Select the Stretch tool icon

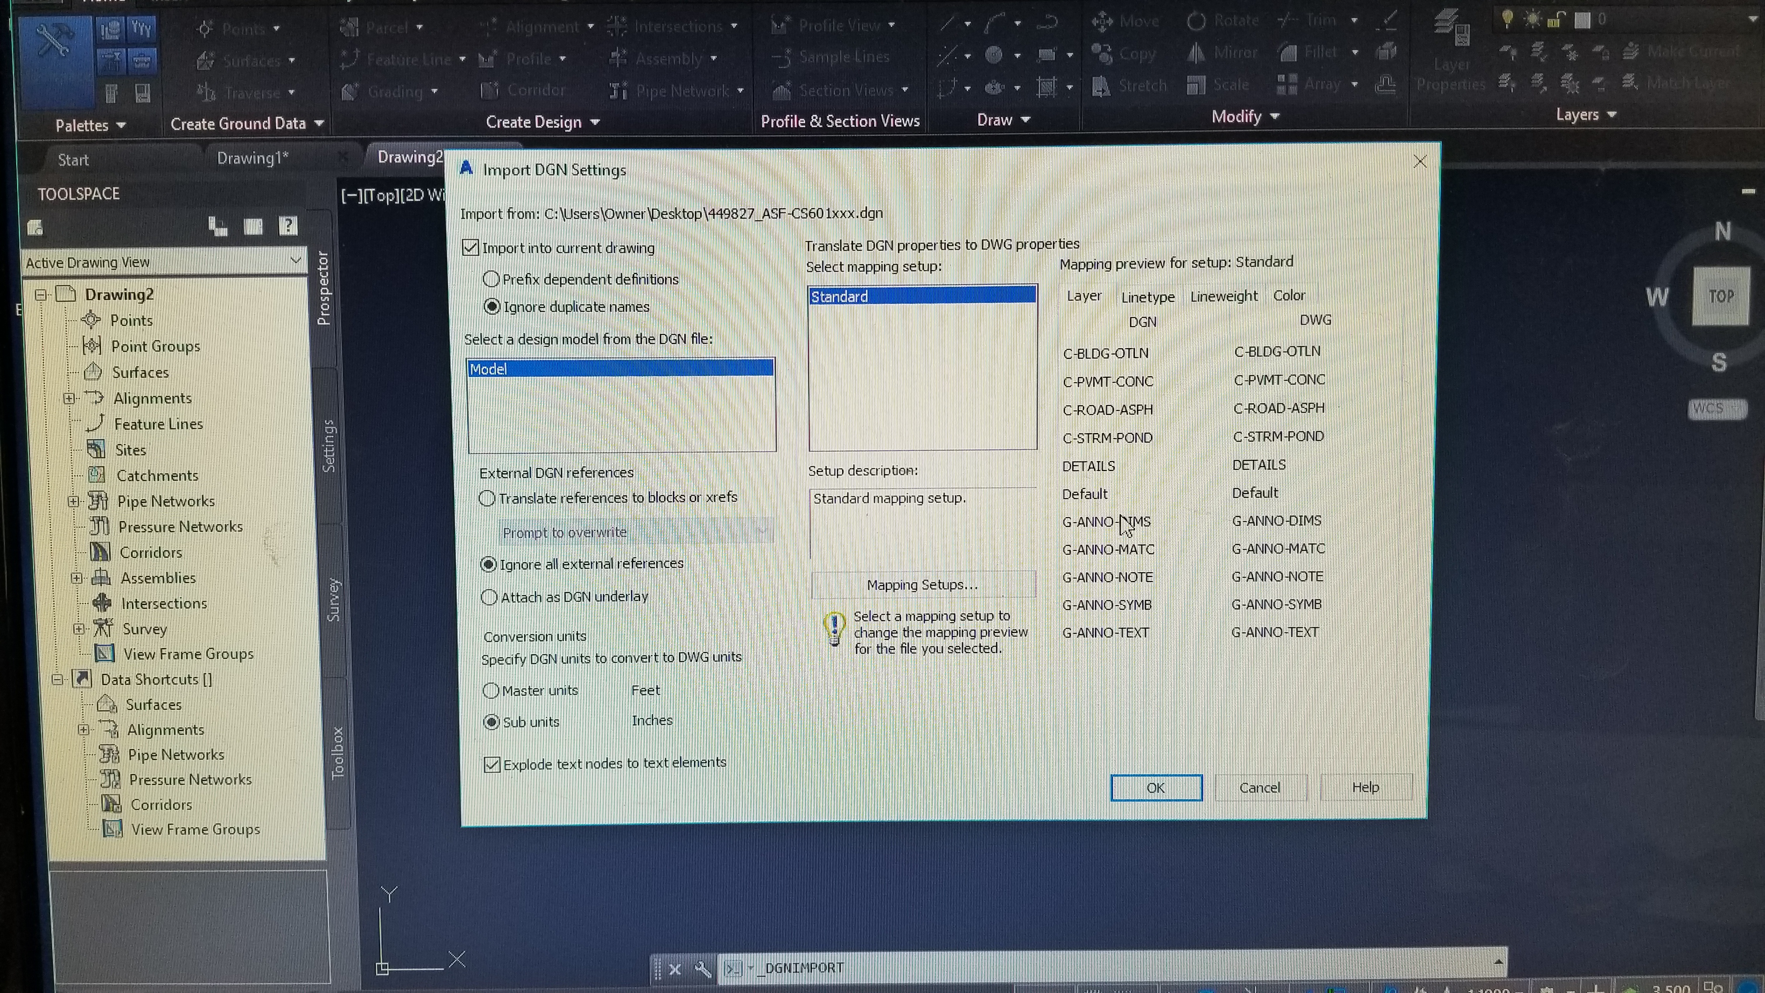point(1102,86)
